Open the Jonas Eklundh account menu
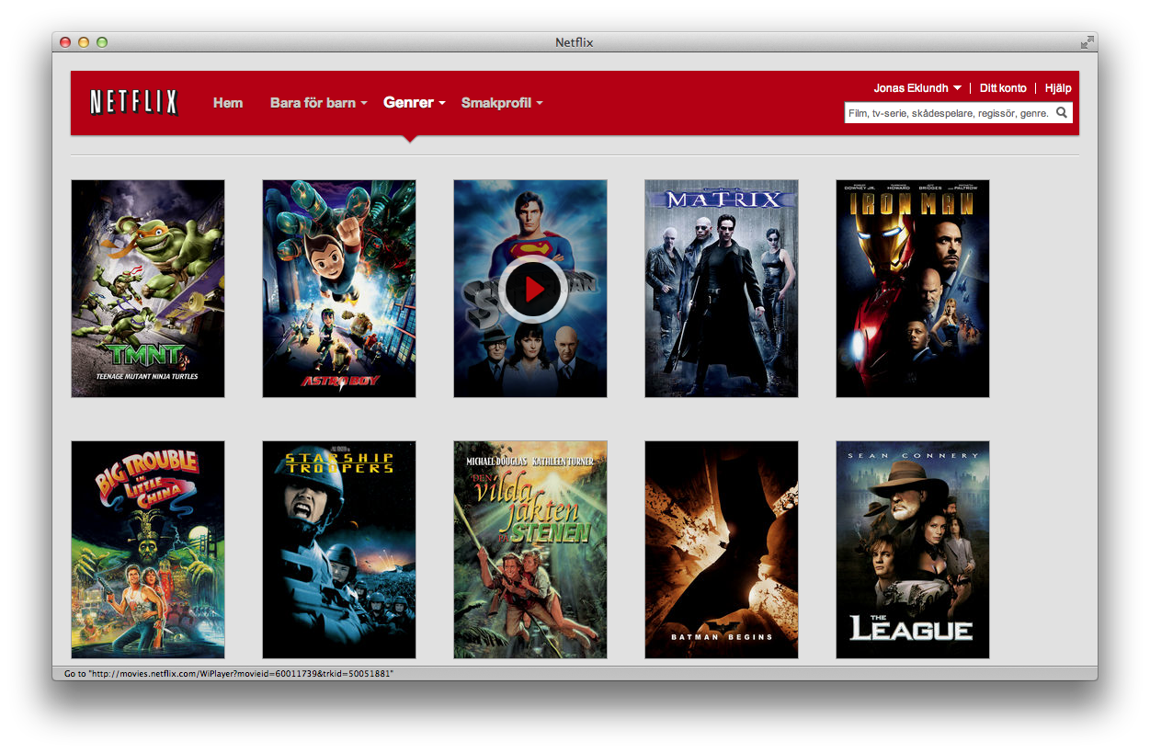This screenshot has height=753, width=1150. click(x=917, y=88)
